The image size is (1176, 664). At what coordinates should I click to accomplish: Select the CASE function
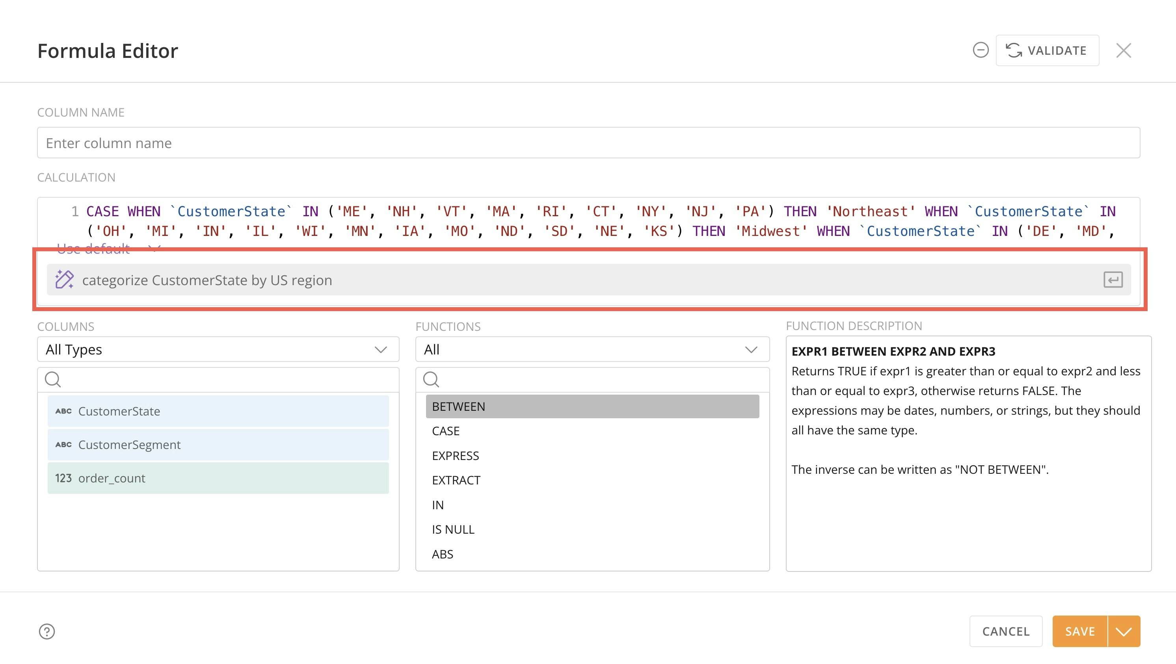pos(446,431)
